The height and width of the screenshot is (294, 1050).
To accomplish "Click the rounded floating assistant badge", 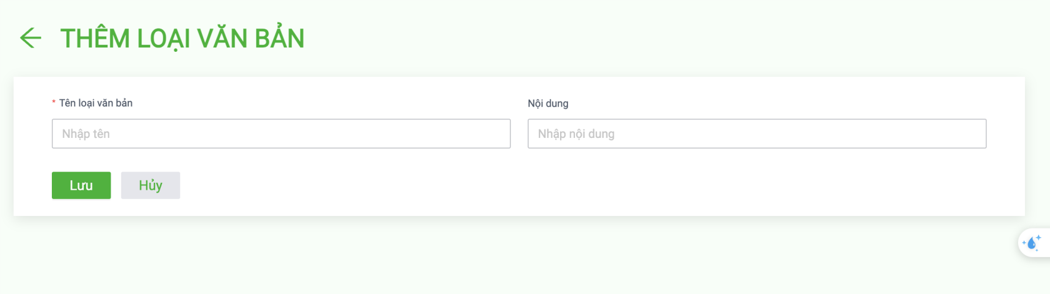I will [x=1034, y=243].
